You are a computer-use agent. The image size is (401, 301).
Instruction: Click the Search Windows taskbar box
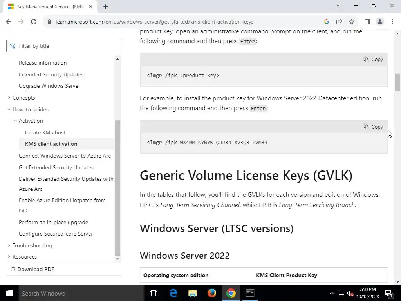coord(81,293)
